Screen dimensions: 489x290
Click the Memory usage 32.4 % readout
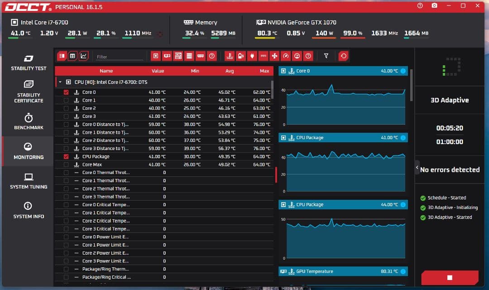pyautogui.click(x=195, y=33)
